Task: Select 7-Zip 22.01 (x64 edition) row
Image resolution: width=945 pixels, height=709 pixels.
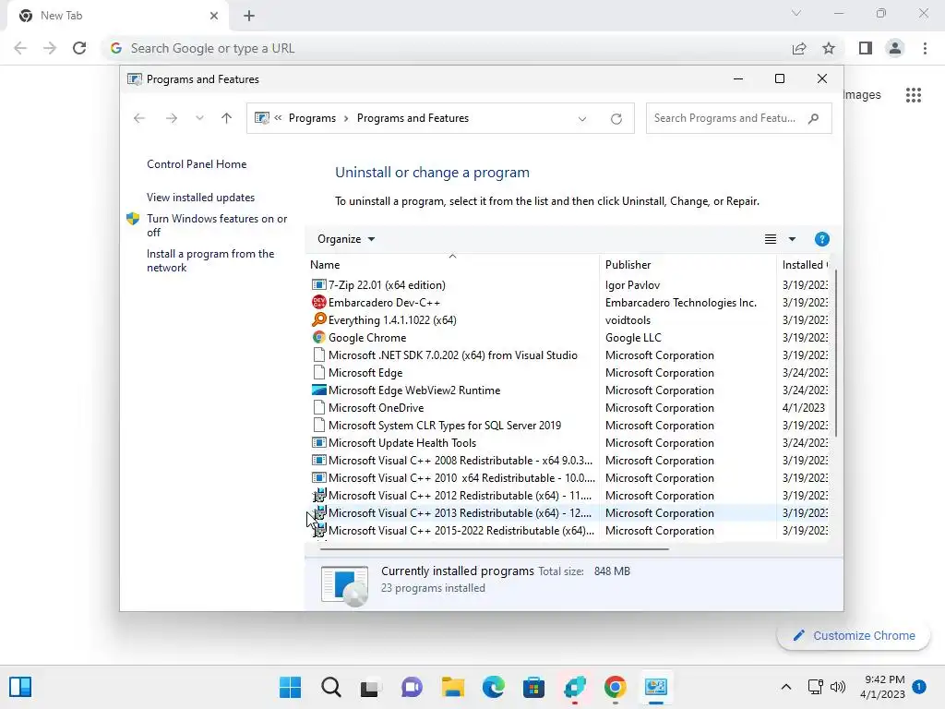Action: tap(569, 285)
